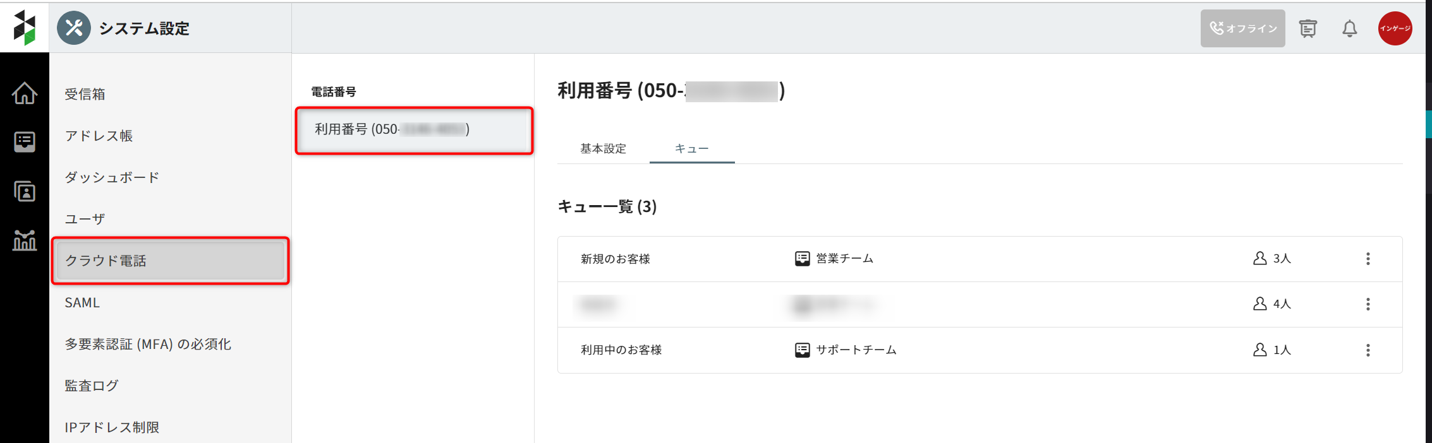The height and width of the screenshot is (443, 1432).
Task: Open クラウド電話 settings menu item
Action: tap(170, 261)
